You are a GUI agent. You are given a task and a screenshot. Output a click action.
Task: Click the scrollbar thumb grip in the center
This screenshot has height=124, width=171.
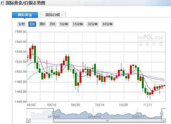(x=107, y=121)
